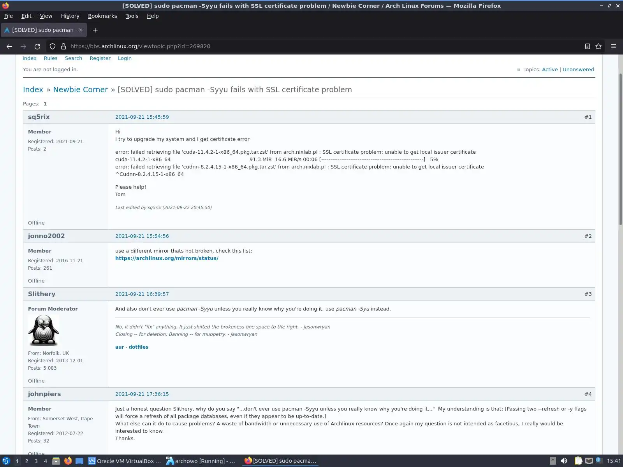Open the Bookmarks menu
This screenshot has height=467, width=623.
pyautogui.click(x=102, y=16)
